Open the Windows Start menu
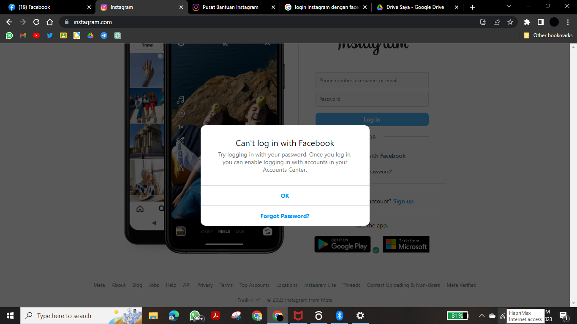The image size is (577, 324). (10, 316)
